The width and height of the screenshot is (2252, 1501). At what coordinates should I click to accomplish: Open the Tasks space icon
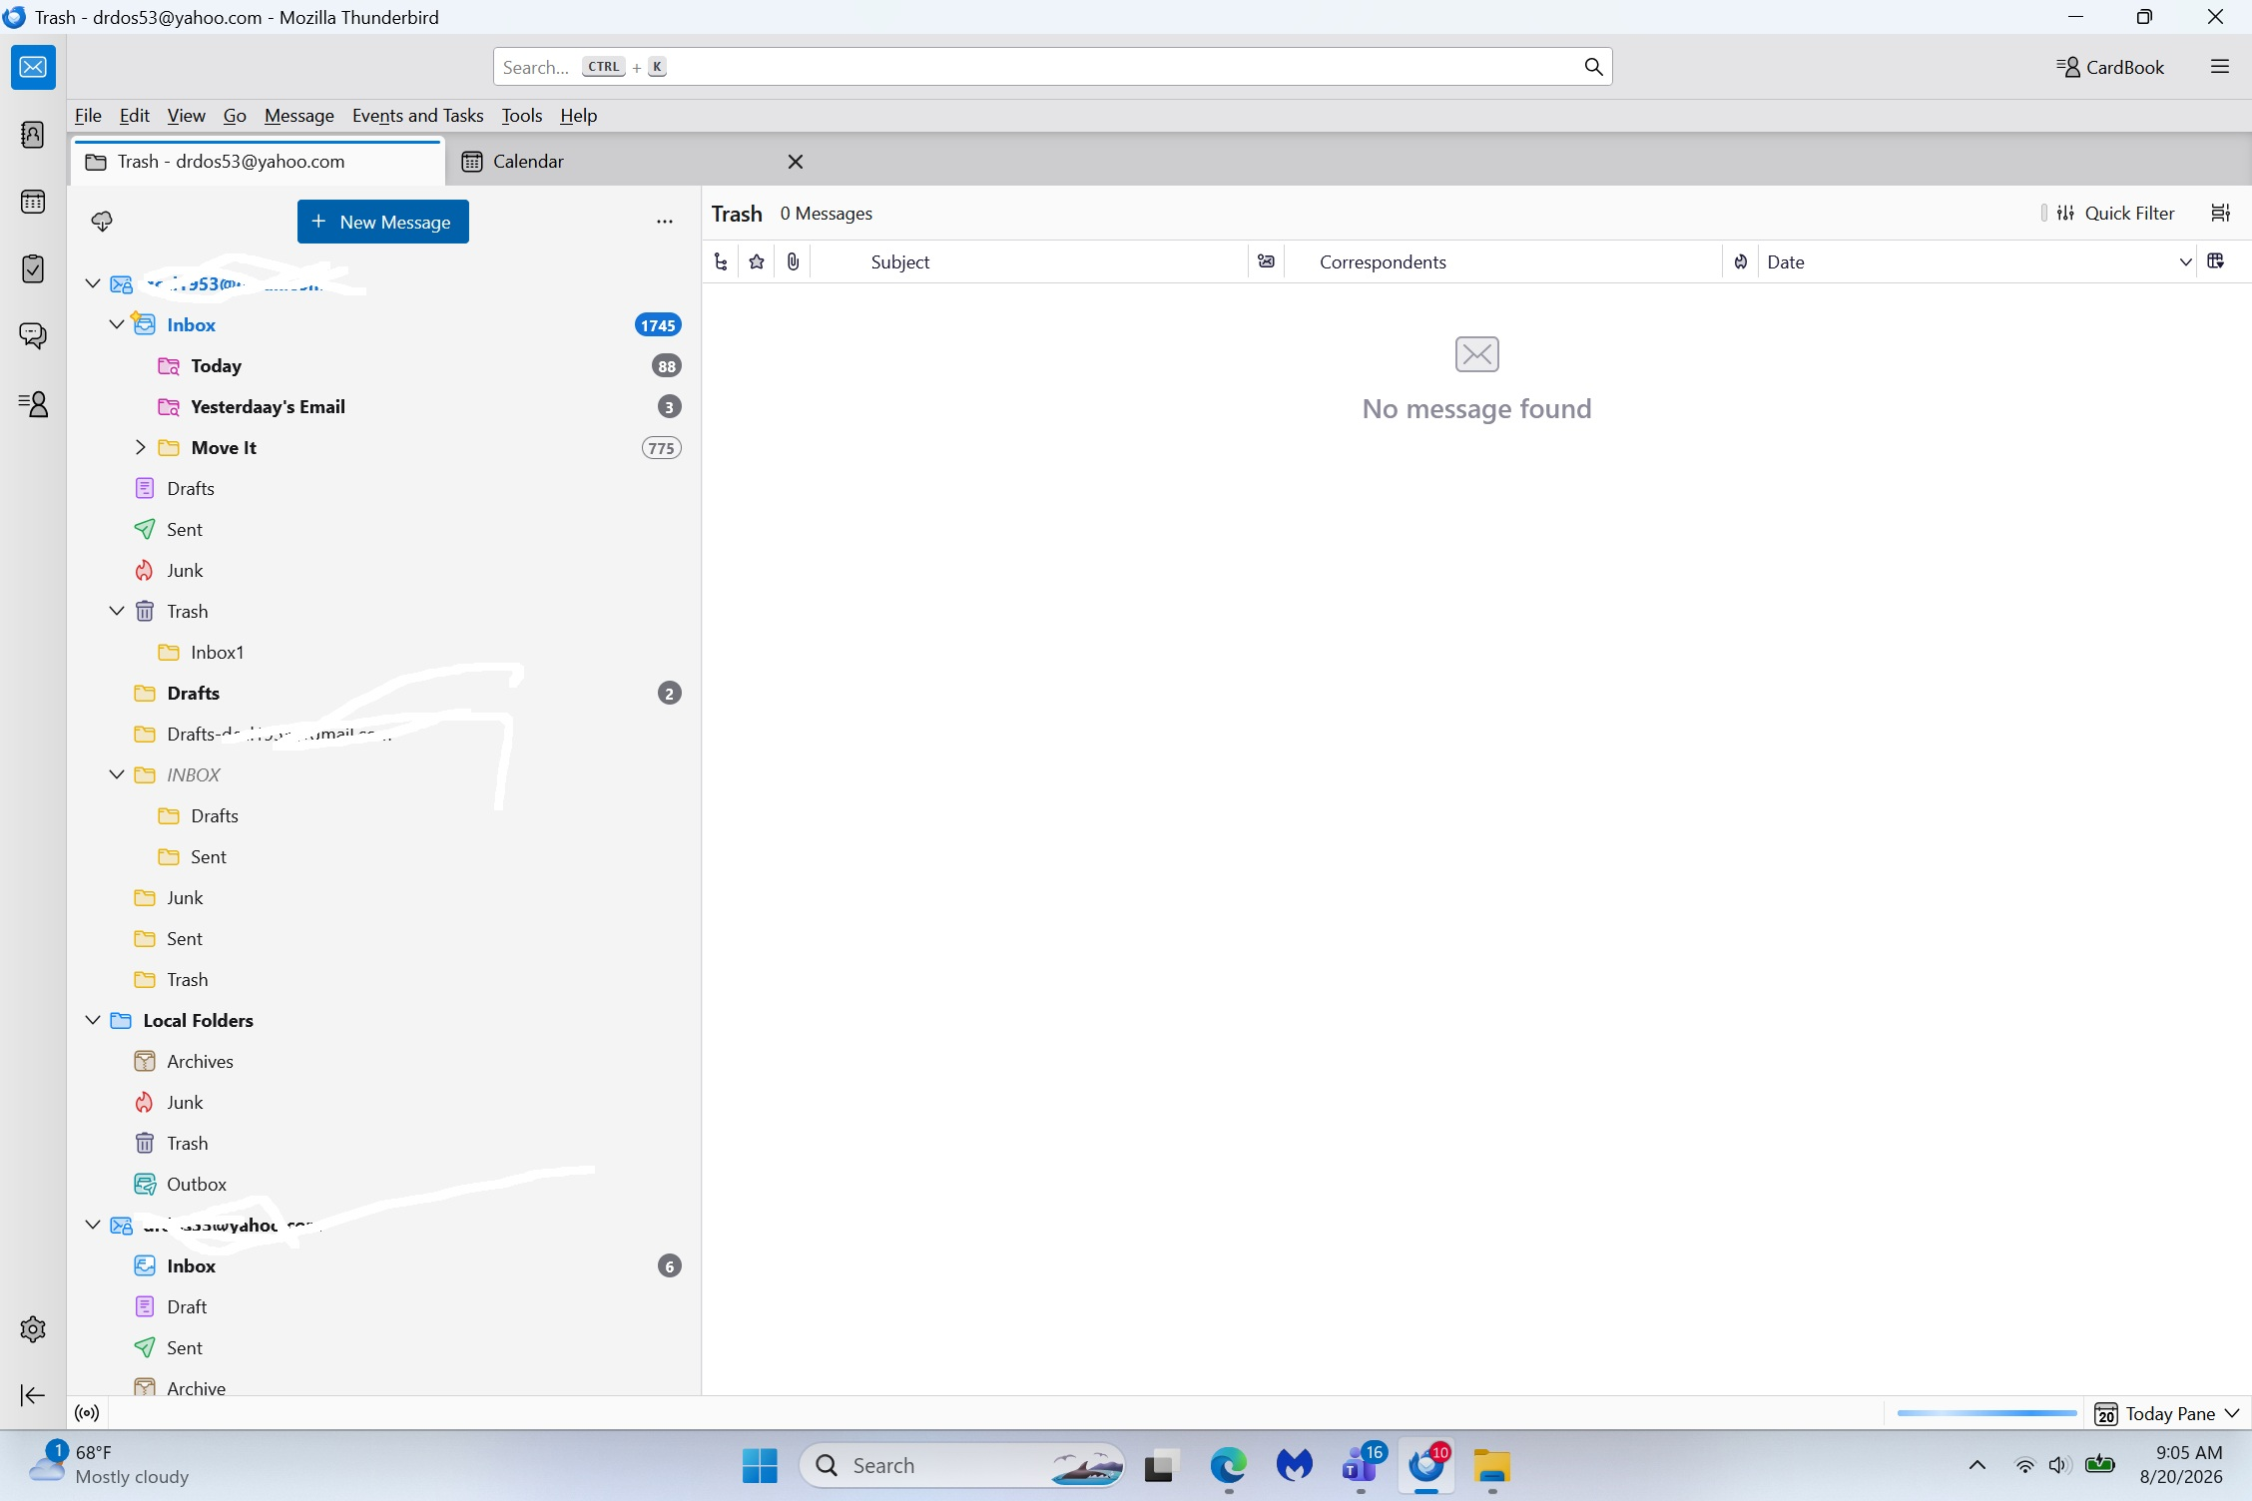click(x=33, y=269)
